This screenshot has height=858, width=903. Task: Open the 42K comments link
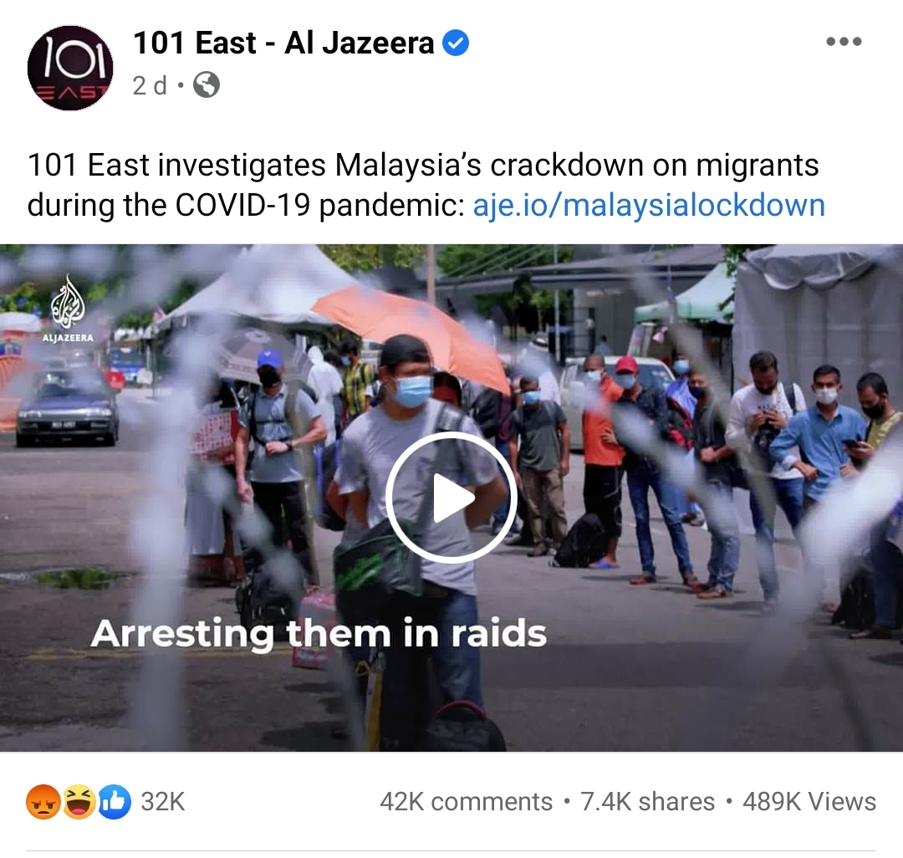(466, 802)
